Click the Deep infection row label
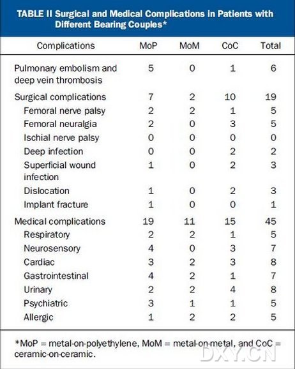Image resolution: width=295 pixels, height=369 pixels. coord(54,151)
